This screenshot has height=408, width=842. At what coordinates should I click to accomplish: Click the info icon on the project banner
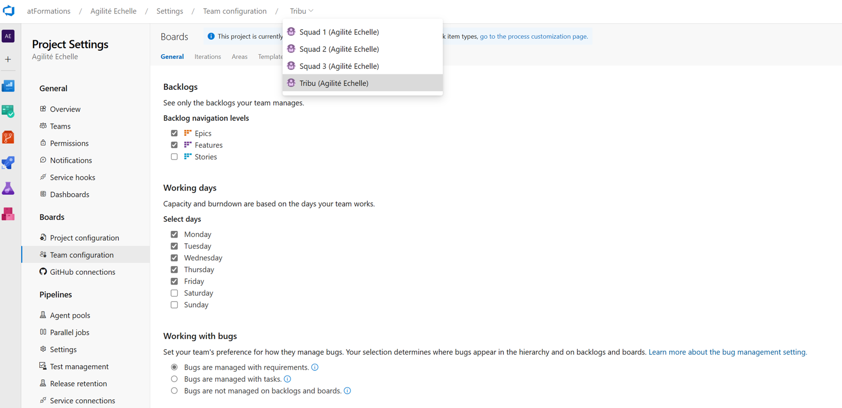tap(211, 36)
